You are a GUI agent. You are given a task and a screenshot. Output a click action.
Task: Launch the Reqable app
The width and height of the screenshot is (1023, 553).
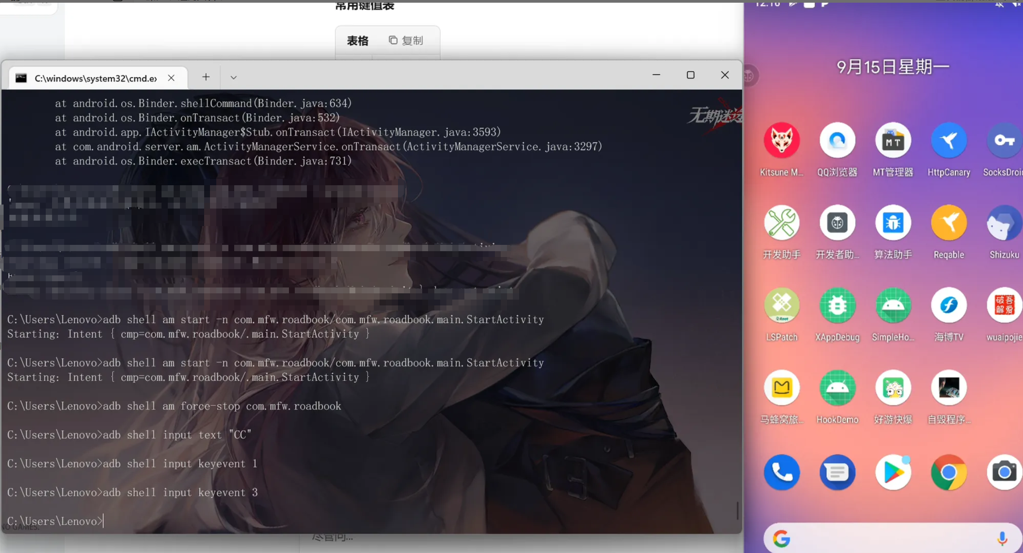(948, 223)
